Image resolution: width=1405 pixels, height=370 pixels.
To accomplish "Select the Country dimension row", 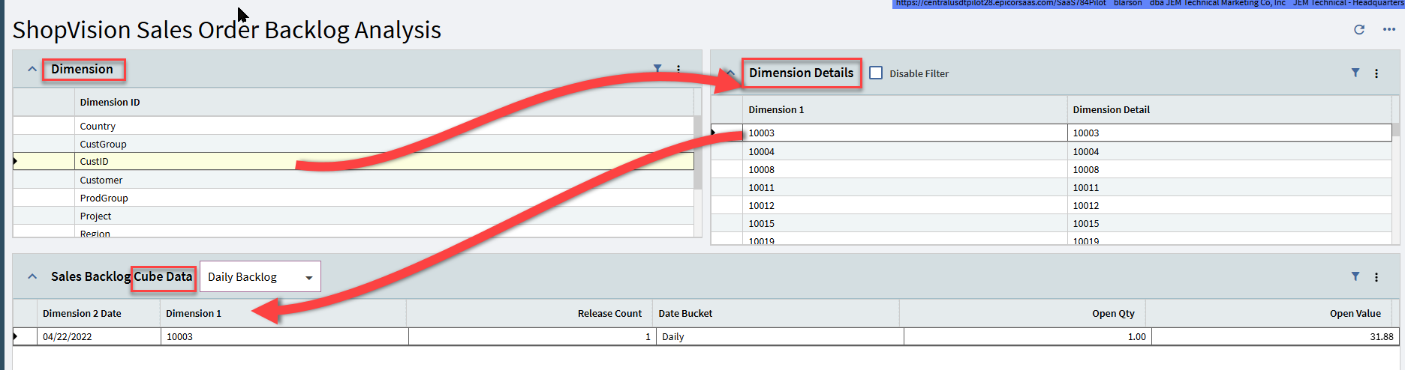I will (354, 126).
